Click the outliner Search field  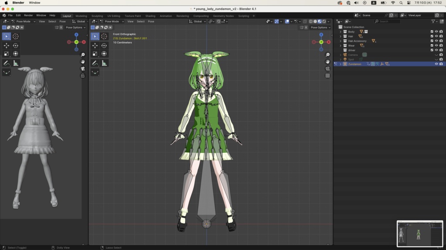coord(387,21)
